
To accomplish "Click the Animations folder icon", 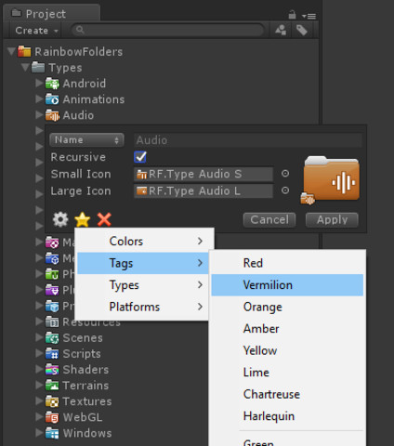I will tap(52, 99).
